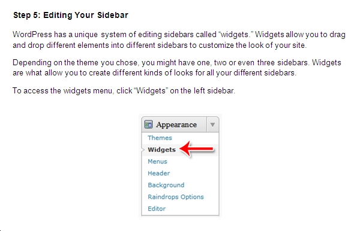Screen dimensions: 357x231
Task: Click the word WordPress starting first paragraph
Action: click(x=32, y=35)
